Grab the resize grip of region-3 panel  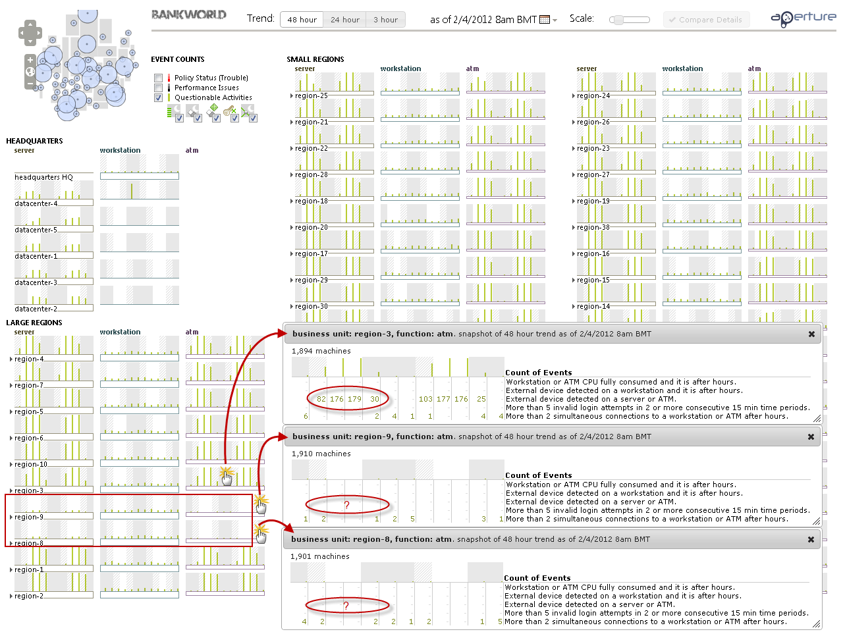(817, 419)
